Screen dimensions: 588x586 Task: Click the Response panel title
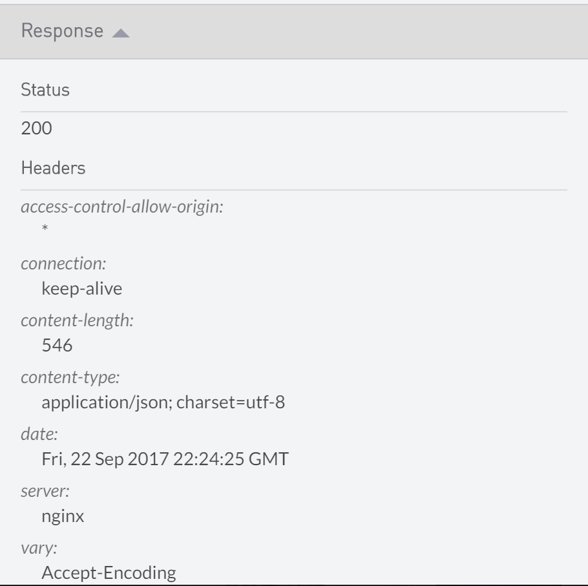pos(62,31)
